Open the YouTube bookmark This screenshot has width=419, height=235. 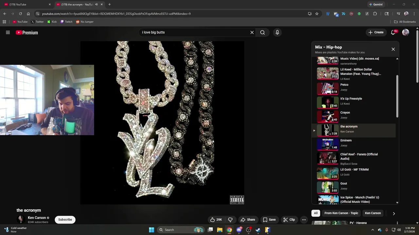pos(20,22)
